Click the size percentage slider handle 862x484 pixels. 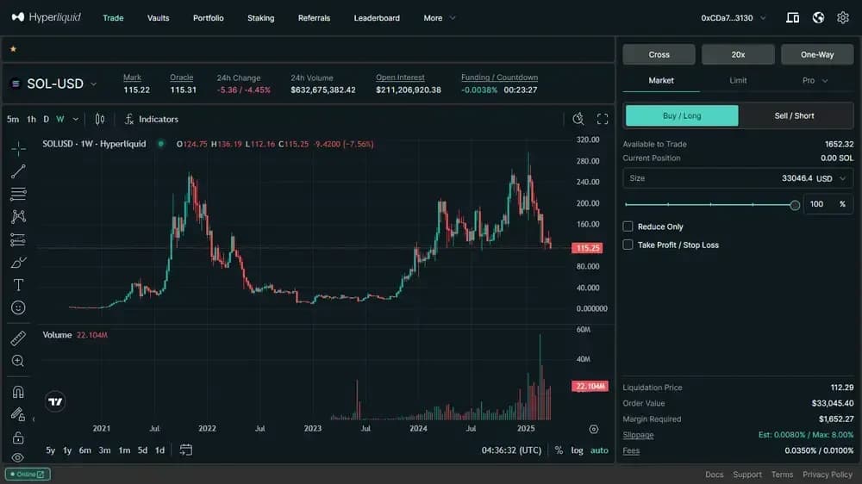794,205
